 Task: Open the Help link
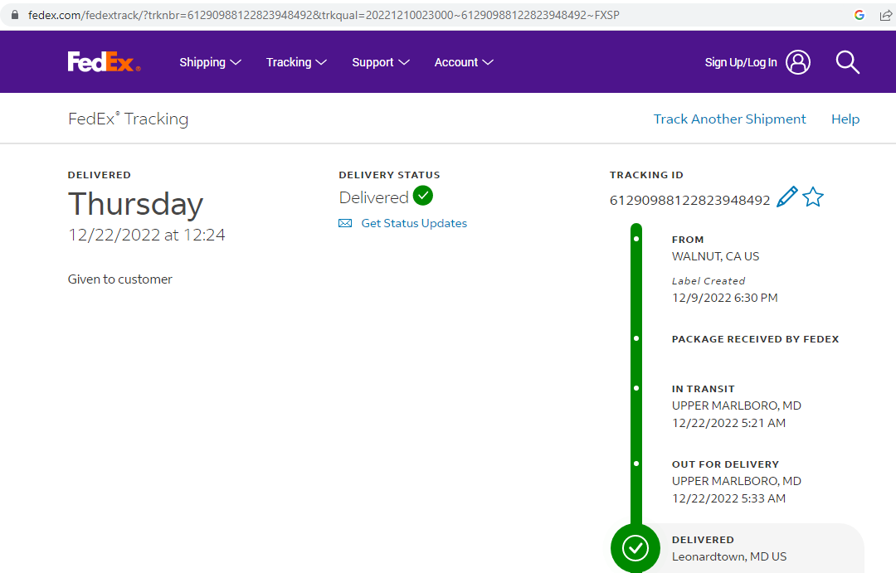coord(845,119)
